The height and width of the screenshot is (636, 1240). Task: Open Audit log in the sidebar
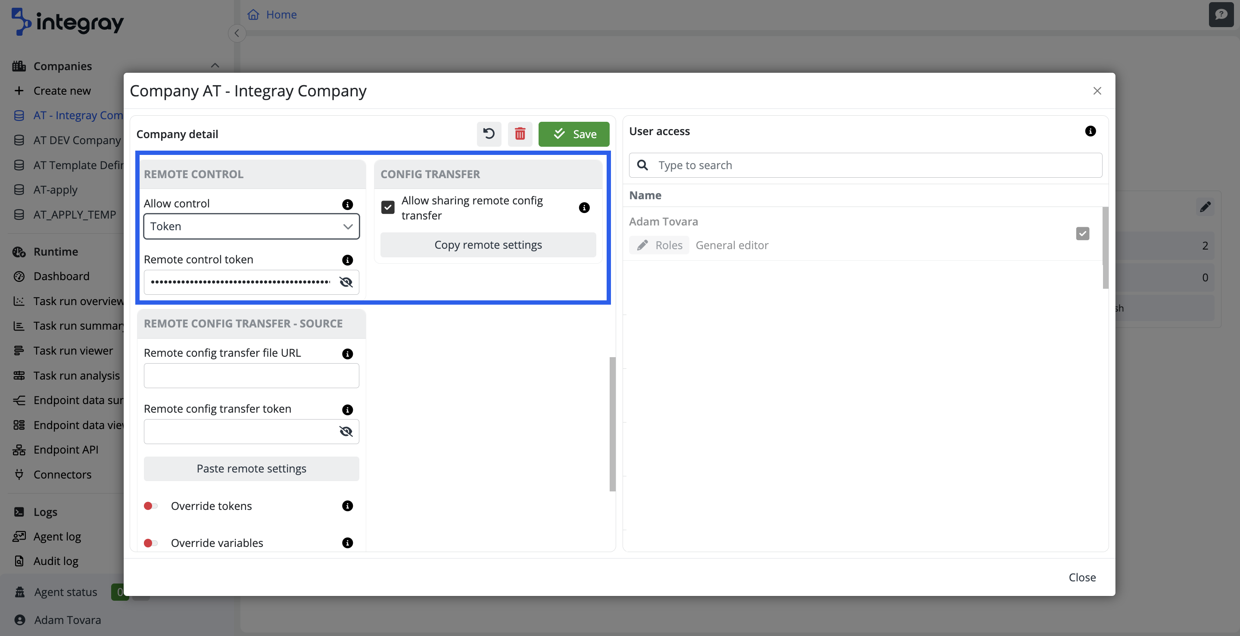[56, 561]
